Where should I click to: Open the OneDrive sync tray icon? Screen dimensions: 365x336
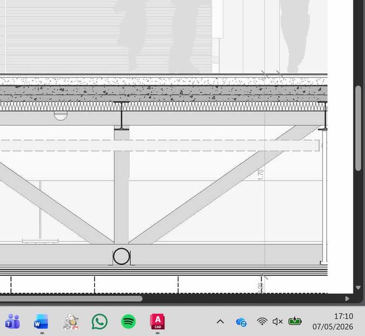[241, 322]
